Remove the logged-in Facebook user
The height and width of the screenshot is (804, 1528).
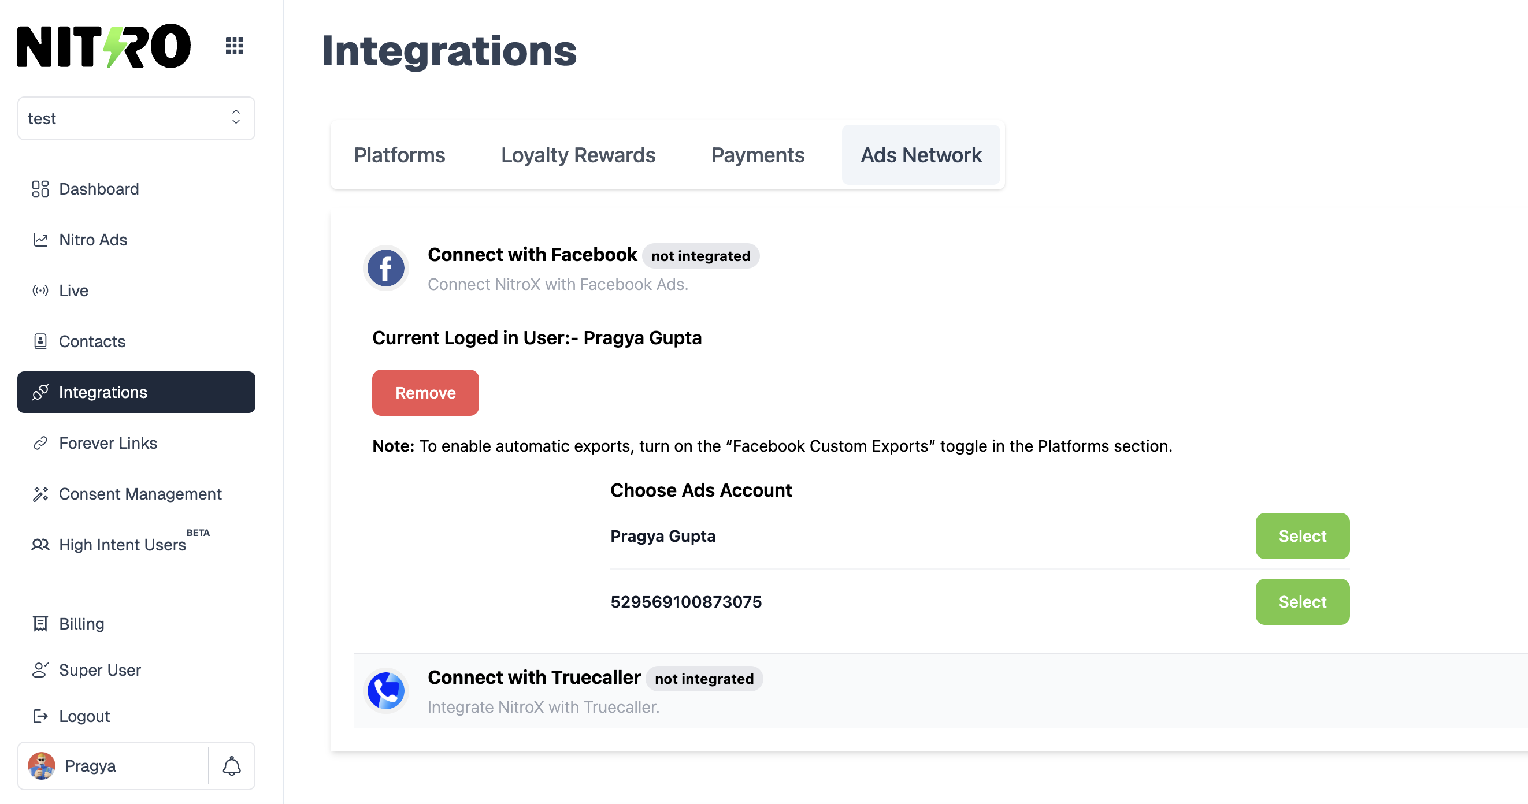click(425, 393)
